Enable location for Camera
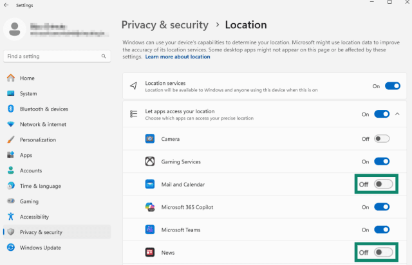This screenshot has height=265, width=412. tap(382, 139)
